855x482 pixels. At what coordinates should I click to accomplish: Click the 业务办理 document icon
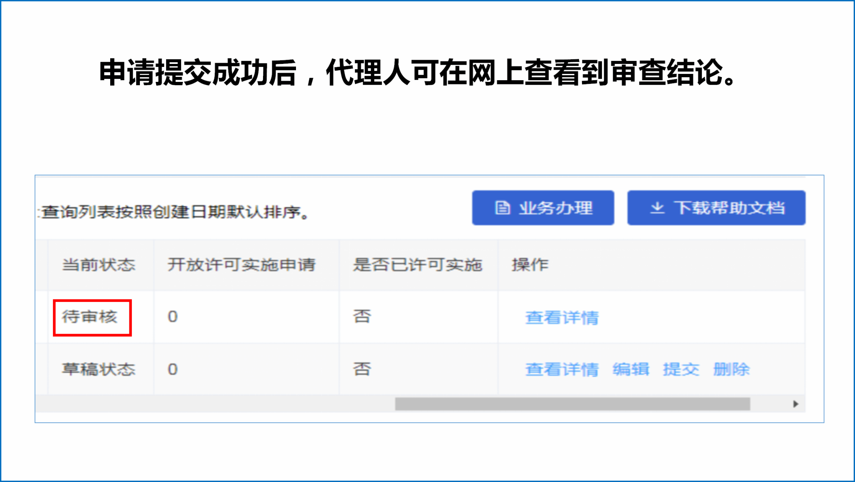[x=502, y=208]
